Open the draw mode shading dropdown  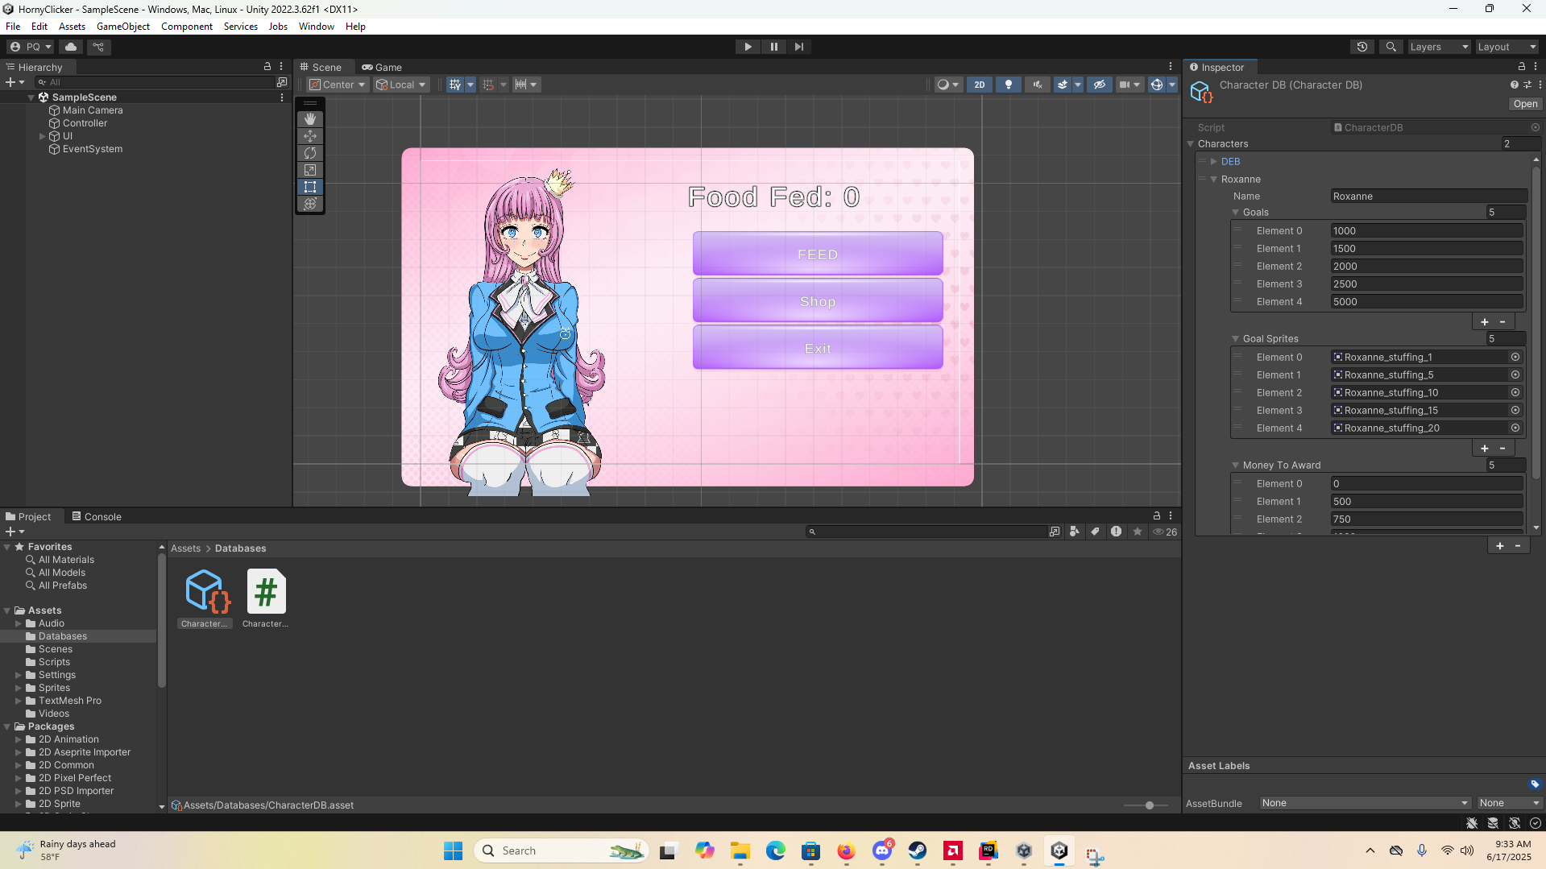(x=948, y=85)
